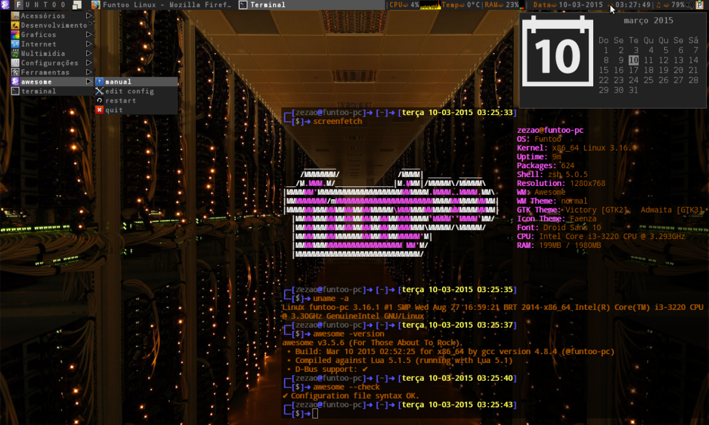
Task: Click the Multimidia music icon in the menu
Action: [x=16, y=53]
